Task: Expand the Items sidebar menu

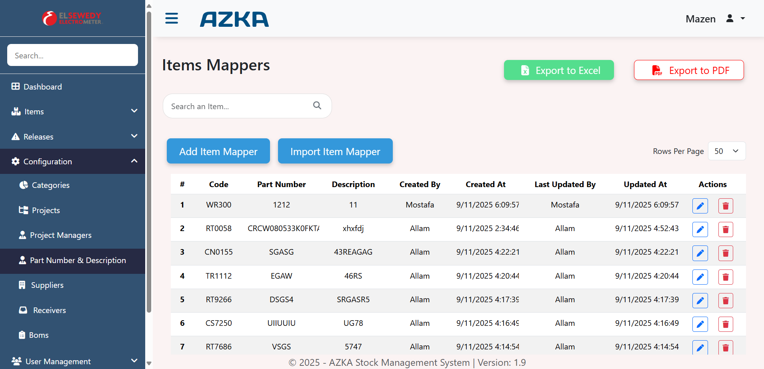Action: pyautogui.click(x=72, y=112)
